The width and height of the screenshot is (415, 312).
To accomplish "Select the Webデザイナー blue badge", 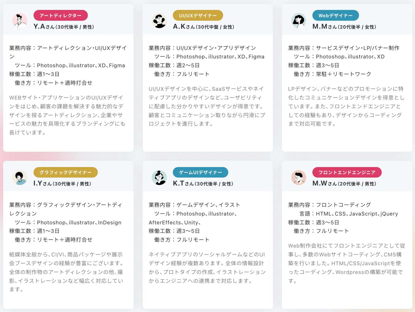I will point(335,15).
